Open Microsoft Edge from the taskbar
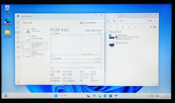The height and width of the screenshot is (103, 175). point(105,96)
